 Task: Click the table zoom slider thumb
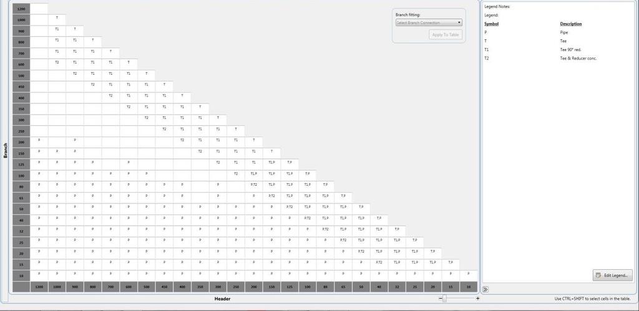[x=444, y=299]
